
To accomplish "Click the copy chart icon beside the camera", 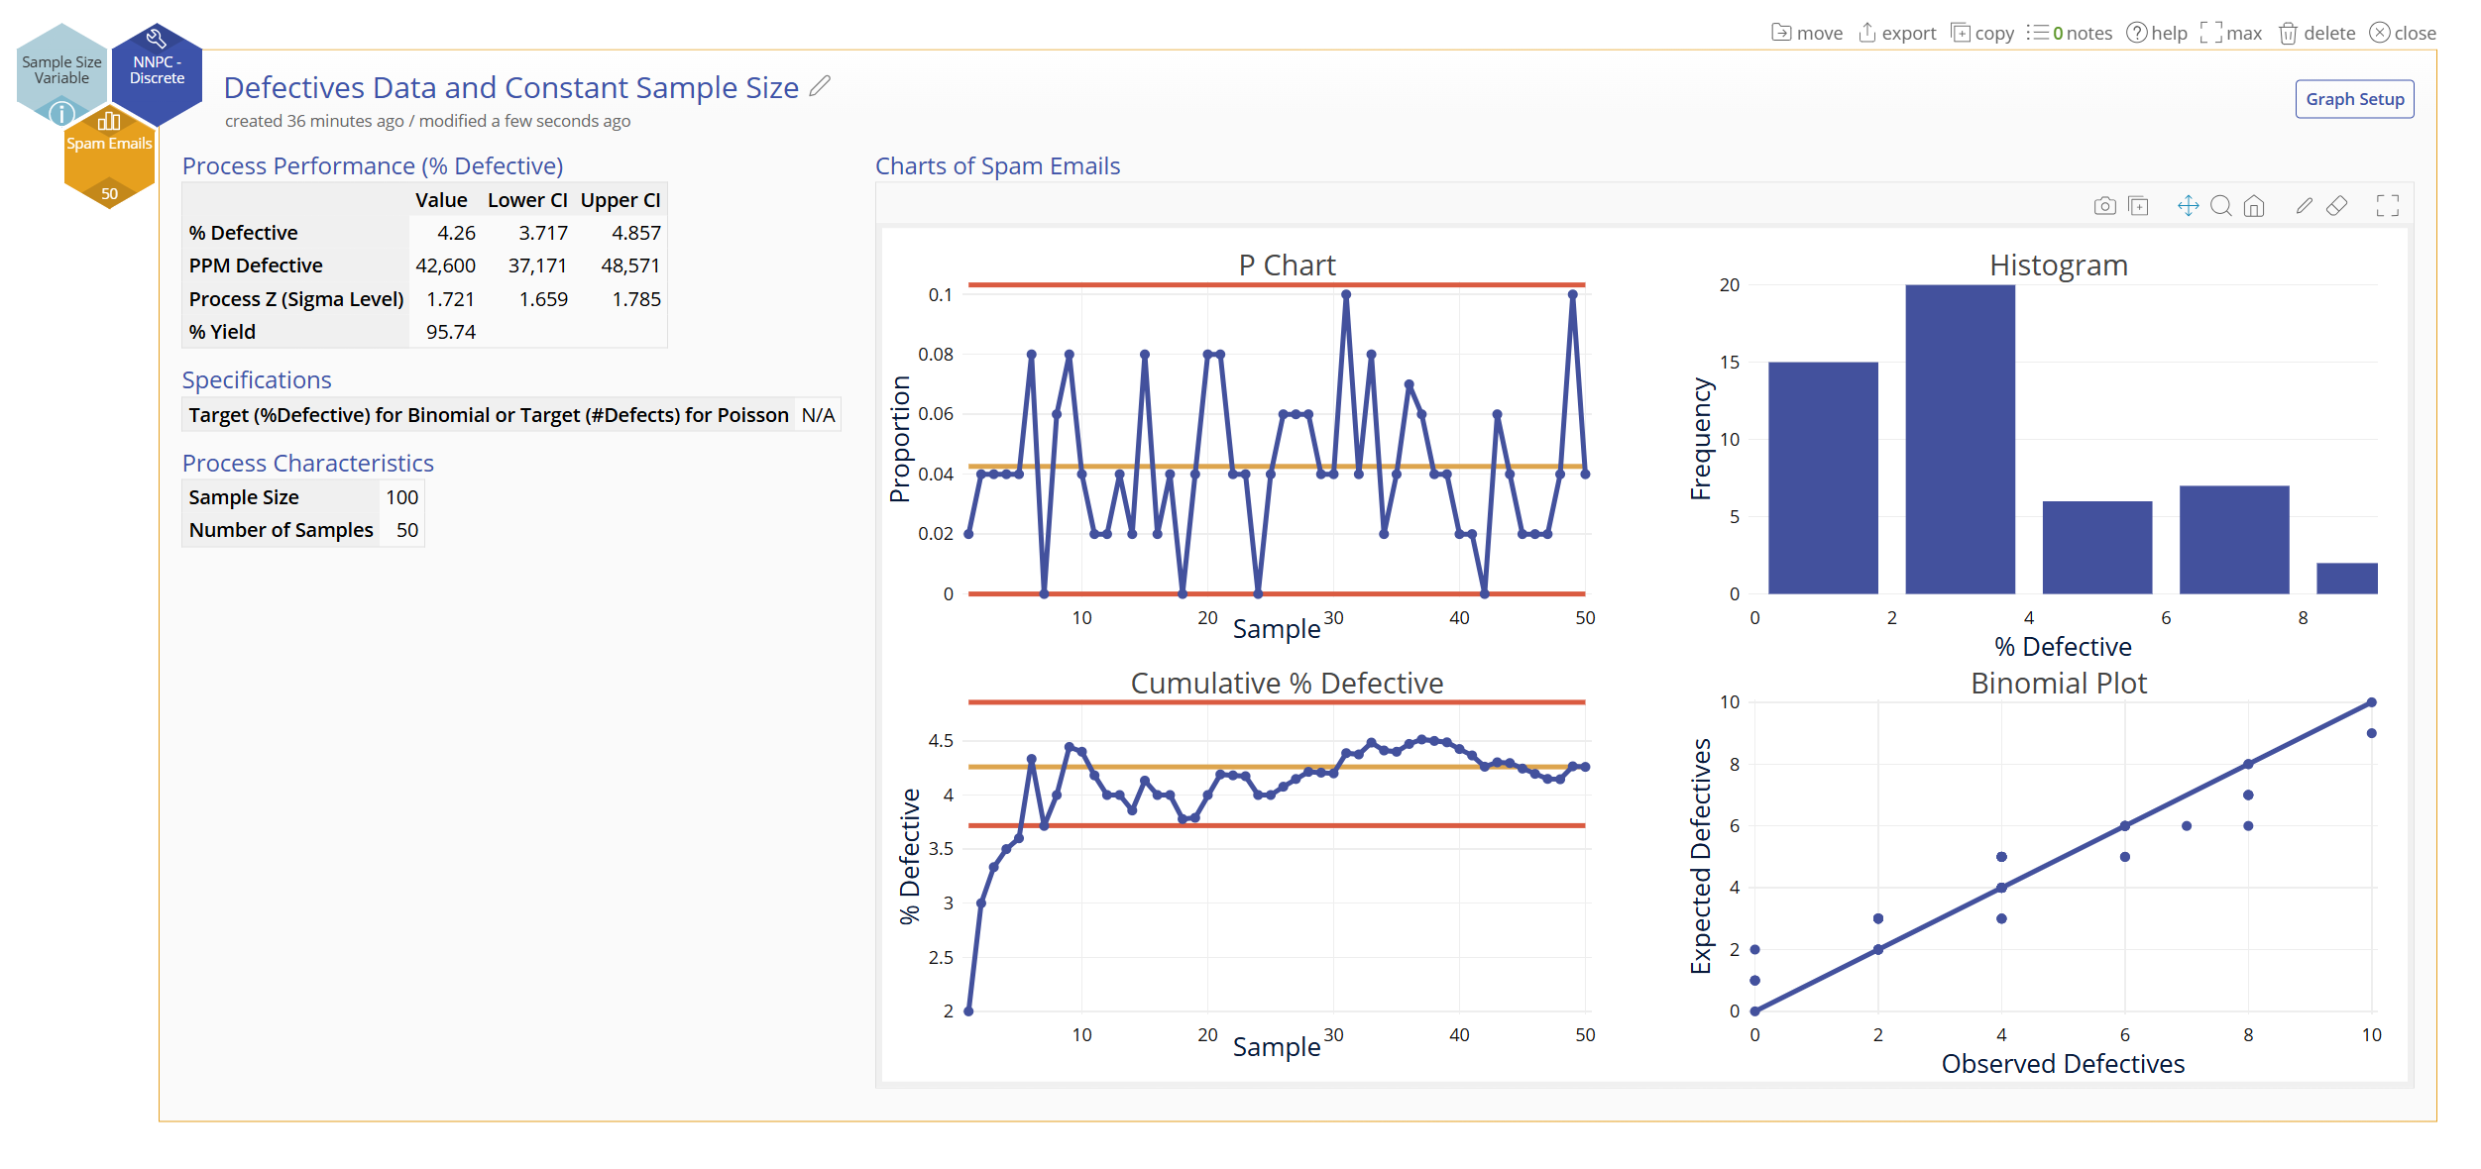I will tap(2138, 206).
